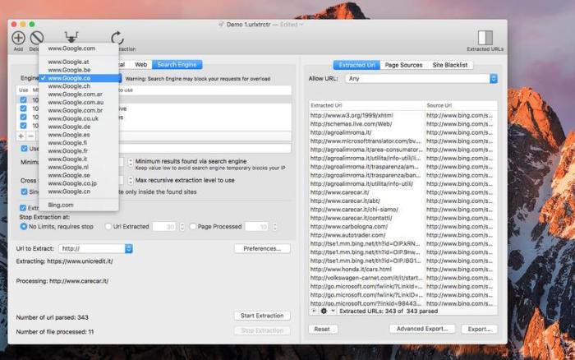The width and height of the screenshot is (575, 360).
Task: Open the Site Blacklist tab
Action: click(x=450, y=65)
